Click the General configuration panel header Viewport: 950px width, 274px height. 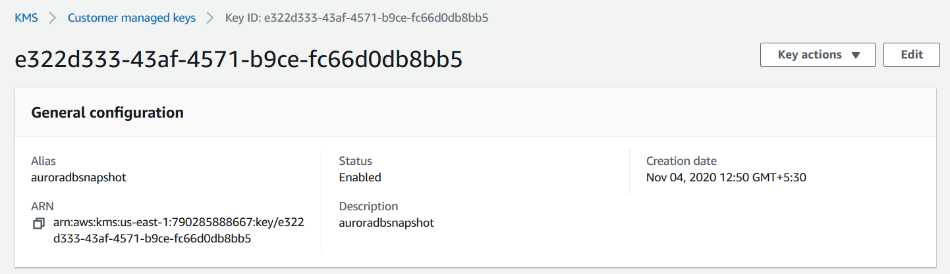pyautogui.click(x=107, y=112)
